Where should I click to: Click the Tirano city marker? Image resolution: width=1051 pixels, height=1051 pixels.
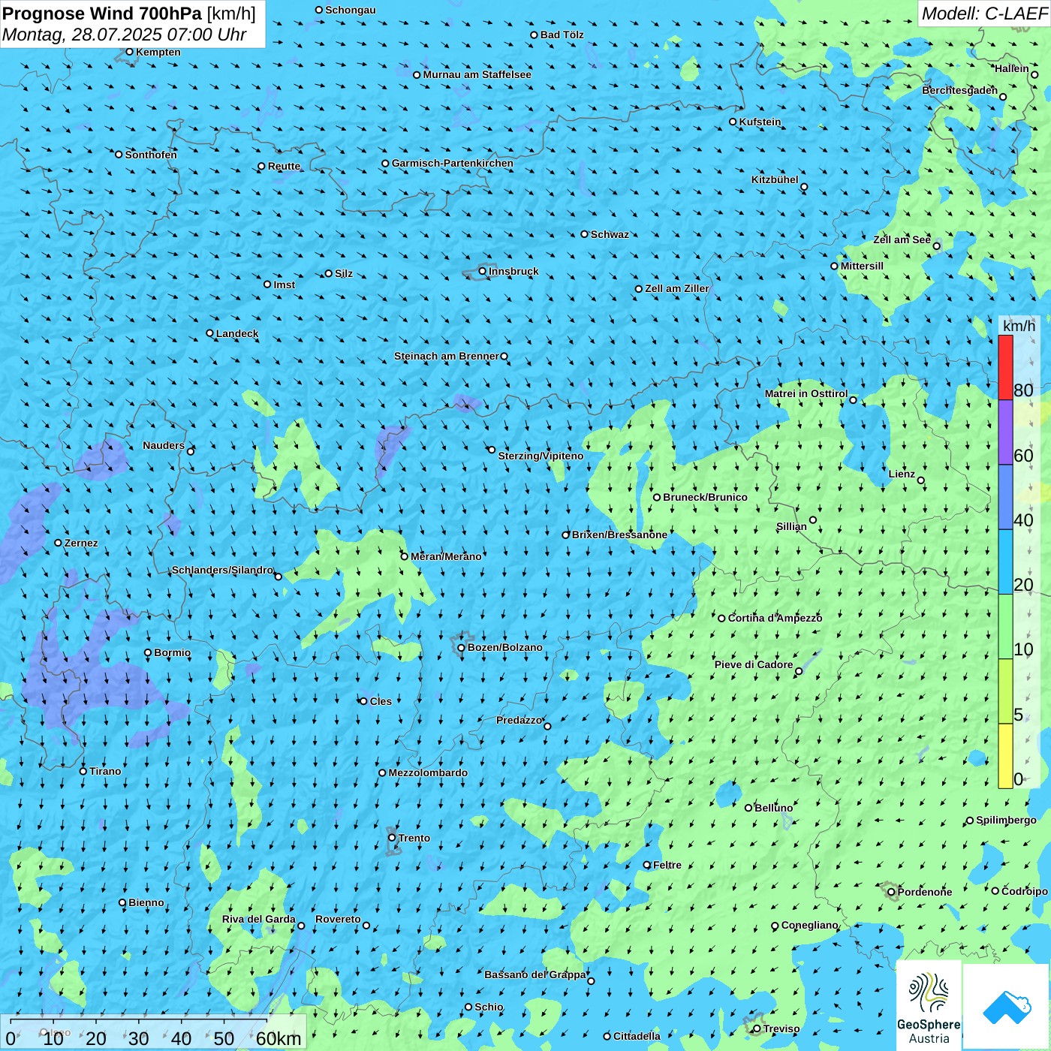tap(83, 771)
